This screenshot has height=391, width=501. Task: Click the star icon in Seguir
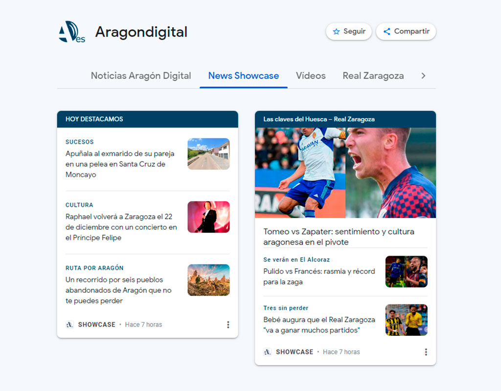pyautogui.click(x=336, y=32)
